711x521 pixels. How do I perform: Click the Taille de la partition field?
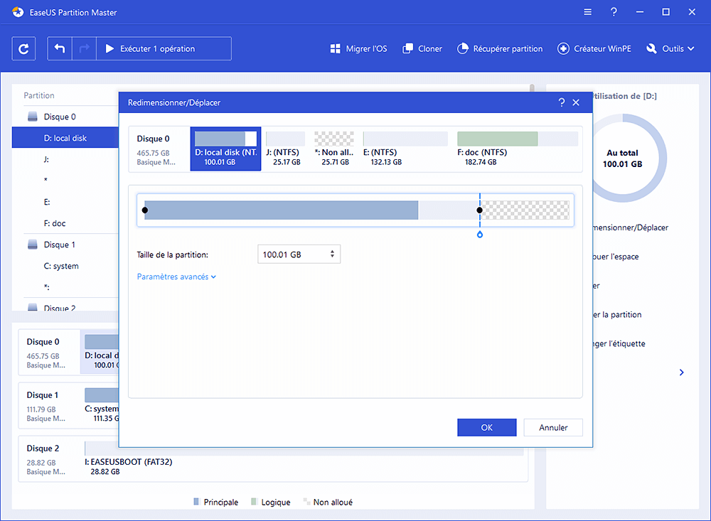[299, 254]
